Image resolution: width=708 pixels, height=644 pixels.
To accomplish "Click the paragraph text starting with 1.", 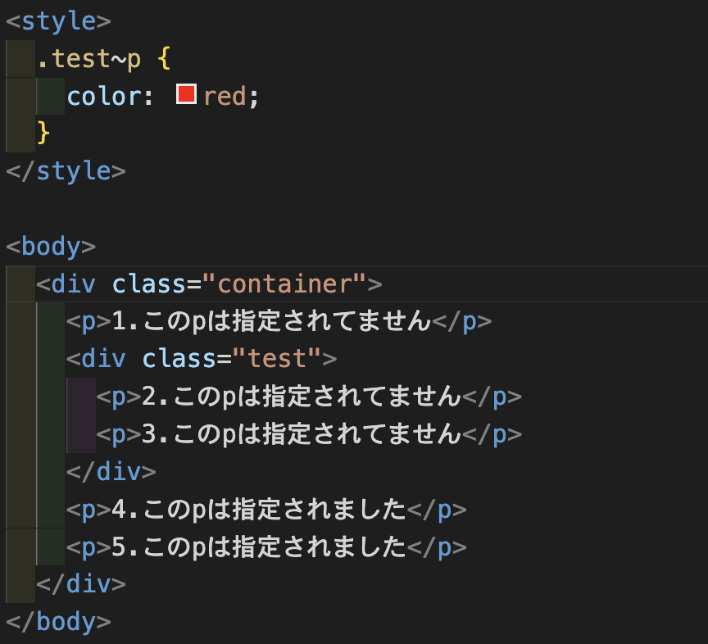I will point(270,322).
